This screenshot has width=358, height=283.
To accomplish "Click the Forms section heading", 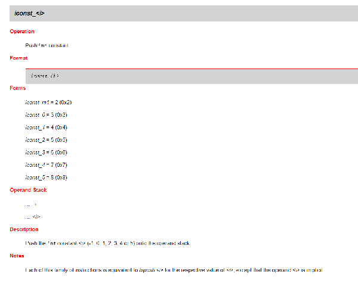I will coord(17,88).
